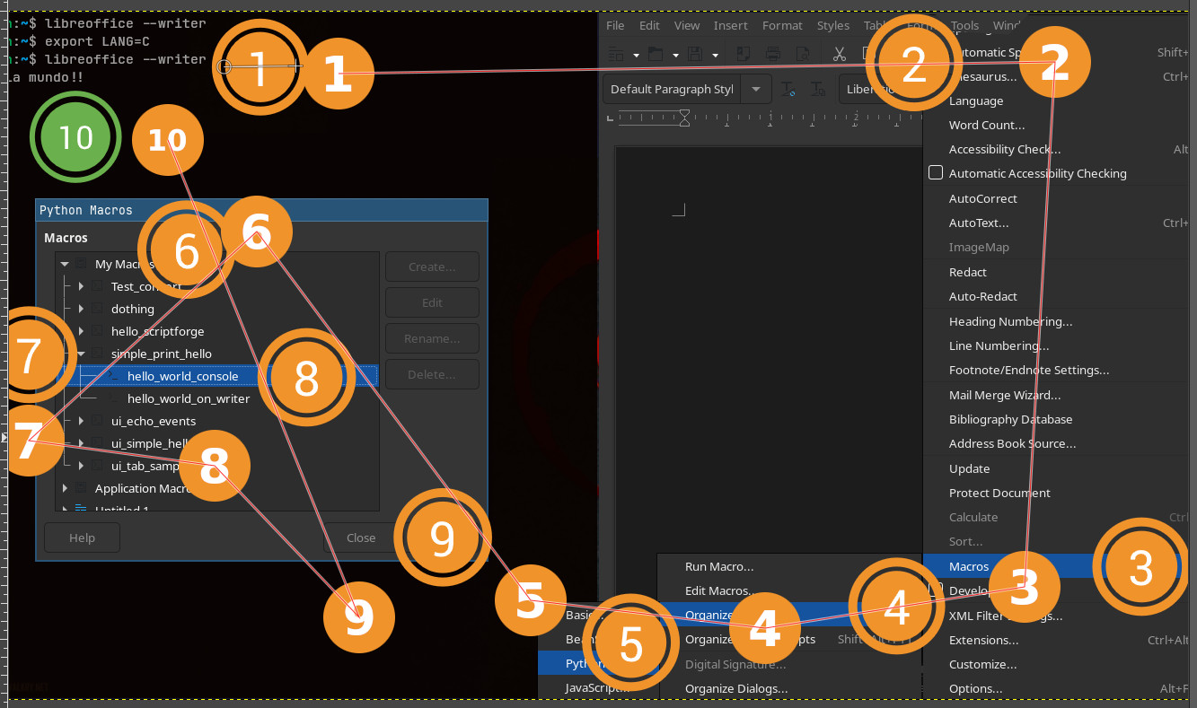Click the Cut scissors icon
The width and height of the screenshot is (1197, 708).
click(840, 54)
